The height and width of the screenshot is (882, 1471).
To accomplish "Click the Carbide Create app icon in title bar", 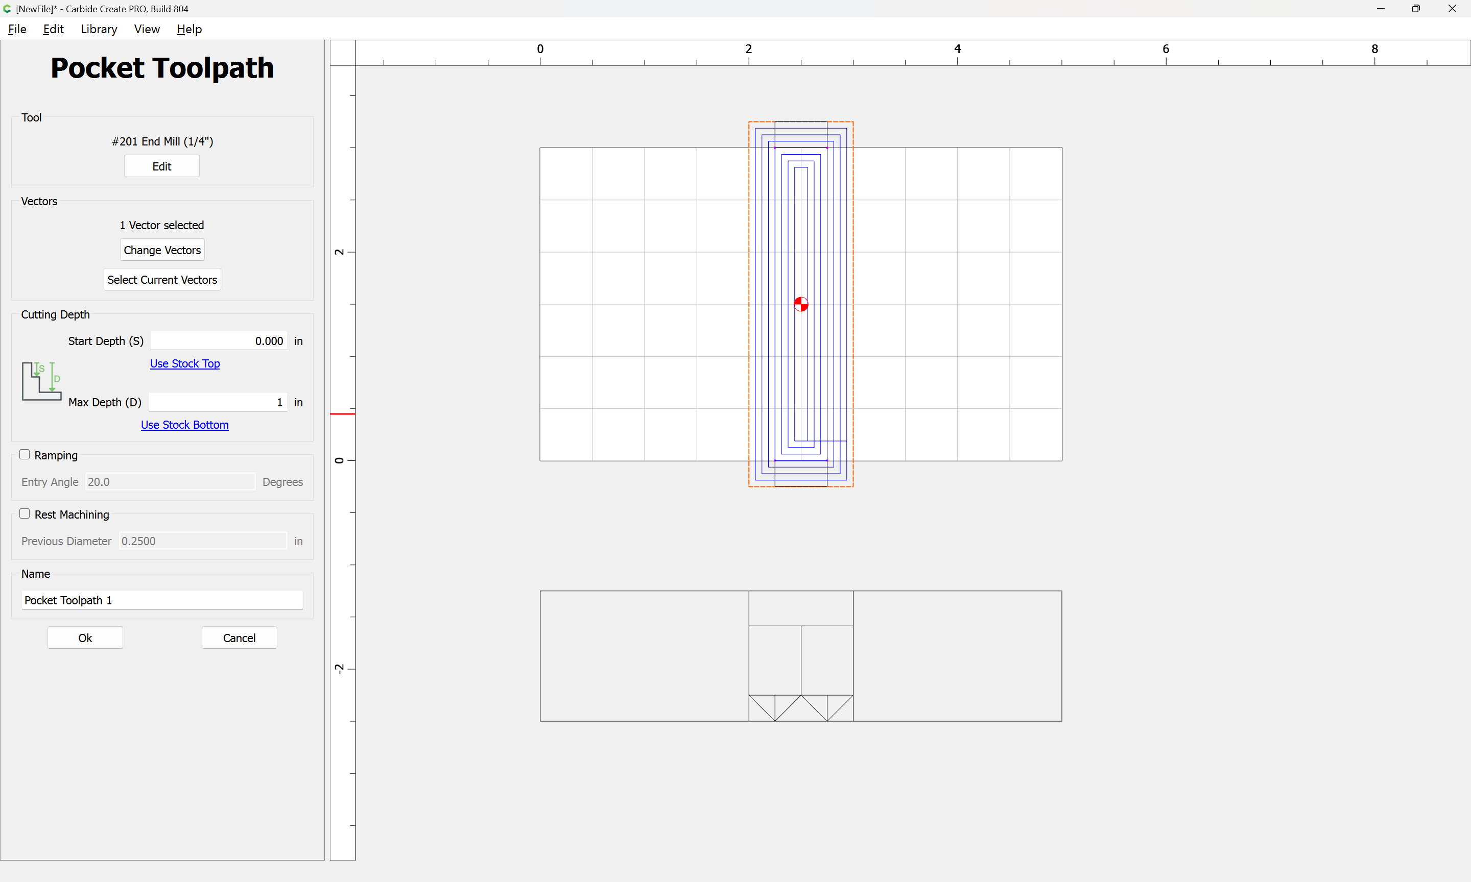I will click(7, 9).
